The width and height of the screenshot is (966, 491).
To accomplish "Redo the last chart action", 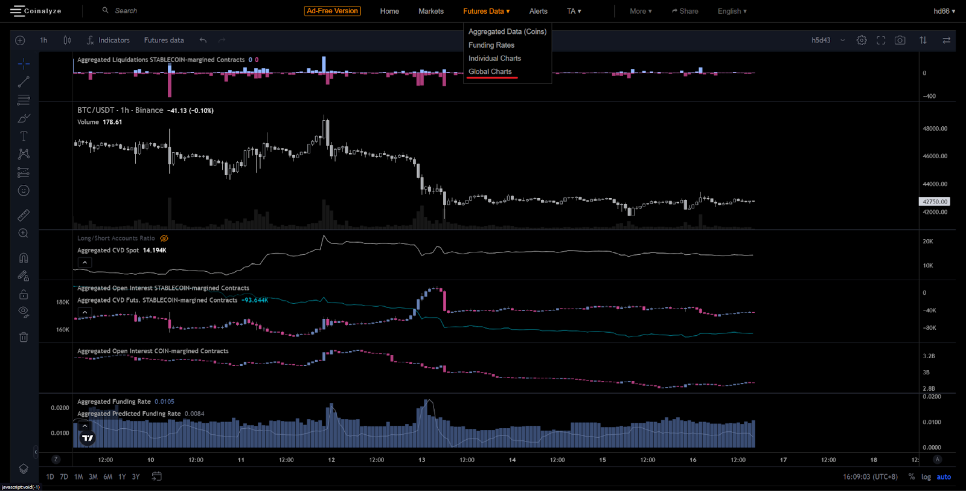I will click(x=222, y=40).
